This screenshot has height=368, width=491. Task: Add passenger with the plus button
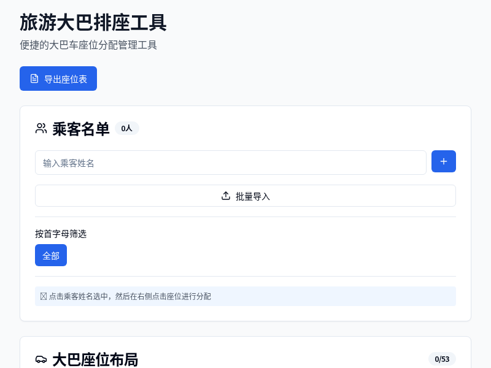443,161
